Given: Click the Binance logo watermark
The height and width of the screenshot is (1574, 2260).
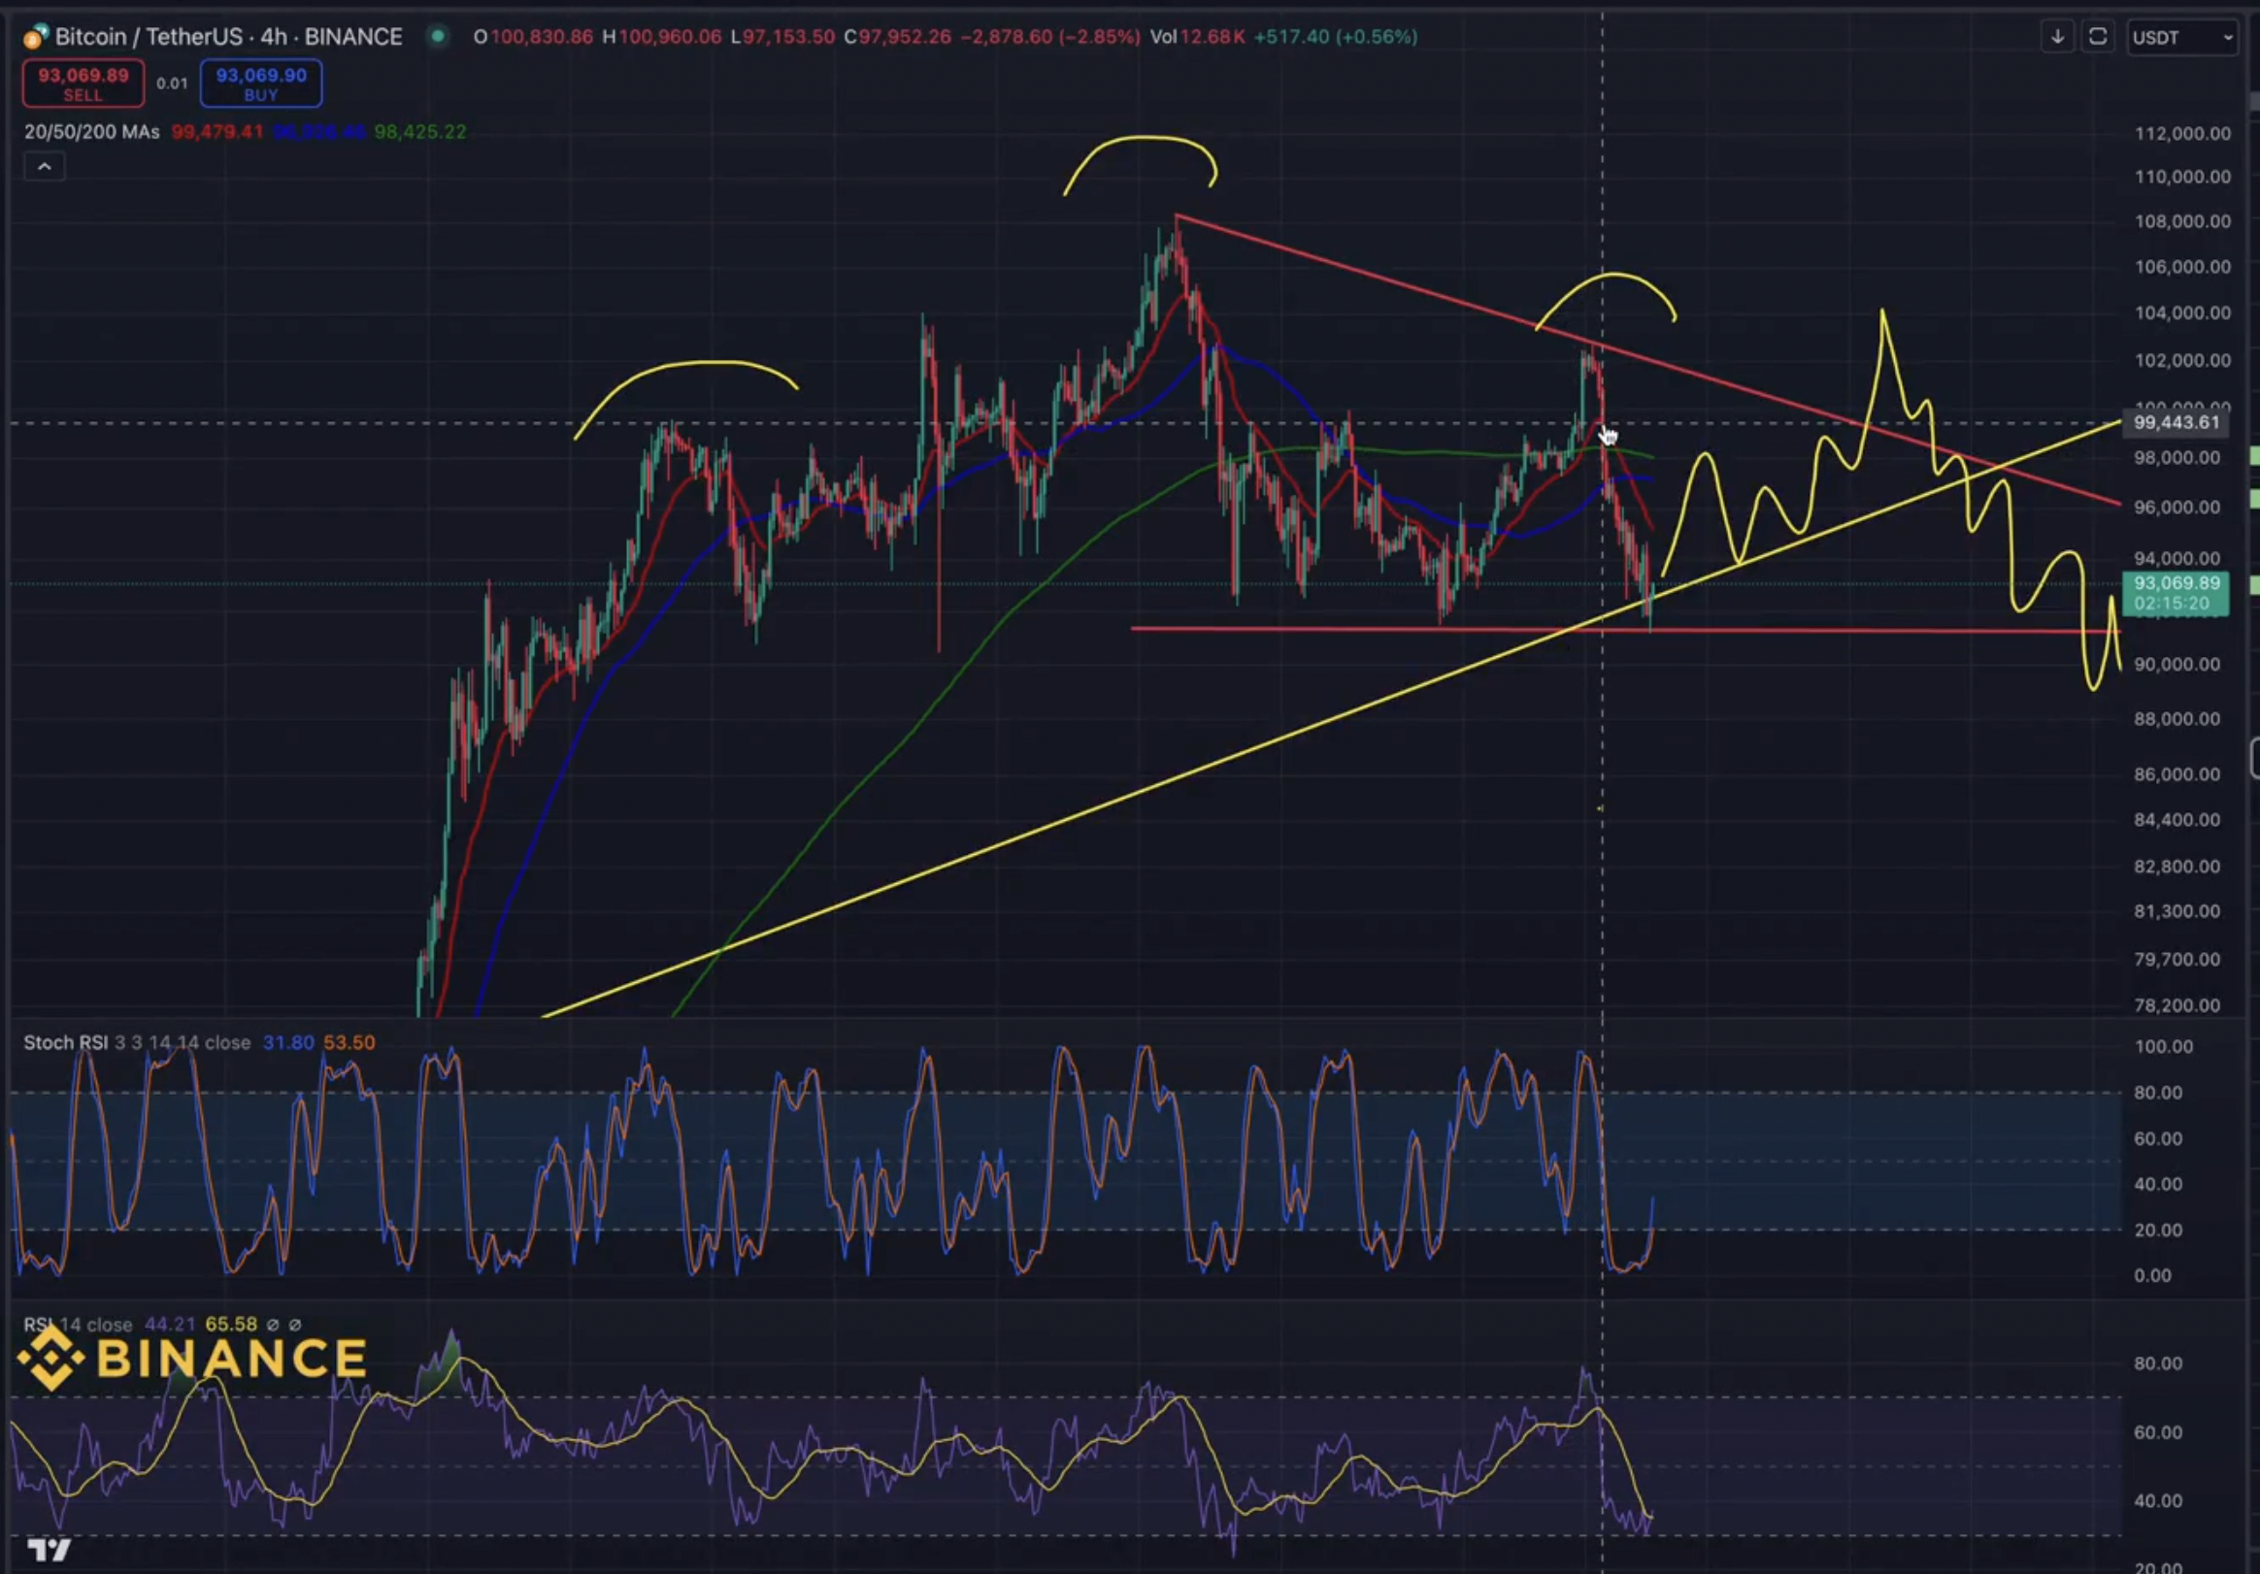Looking at the screenshot, I should pos(193,1361).
